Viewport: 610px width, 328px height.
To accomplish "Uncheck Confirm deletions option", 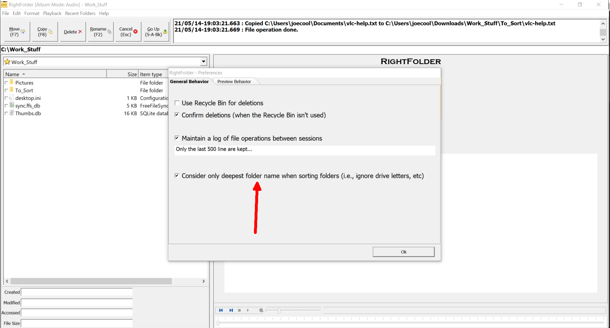I will click(177, 115).
